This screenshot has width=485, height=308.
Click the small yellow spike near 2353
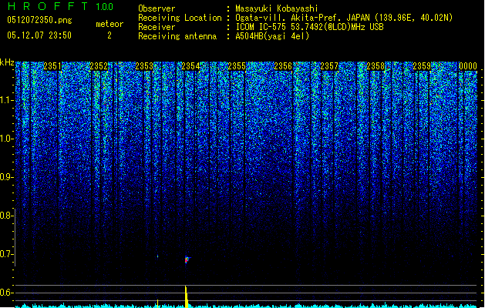pos(158,303)
